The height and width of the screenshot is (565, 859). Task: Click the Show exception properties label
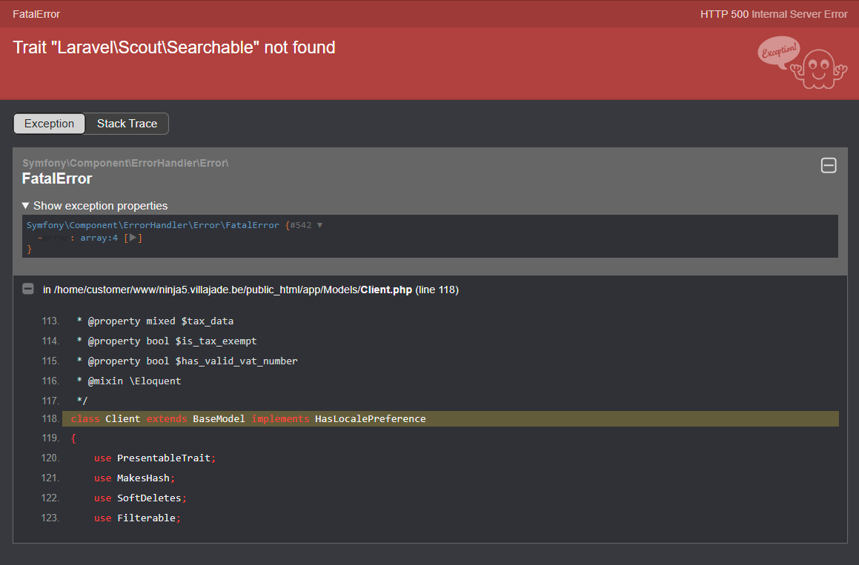(100, 206)
